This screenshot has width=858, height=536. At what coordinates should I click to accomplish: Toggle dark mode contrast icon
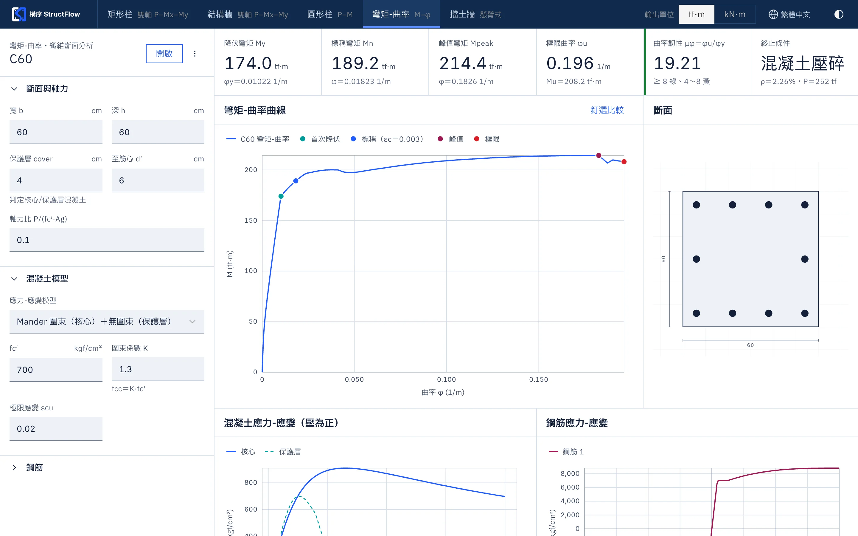[839, 14]
